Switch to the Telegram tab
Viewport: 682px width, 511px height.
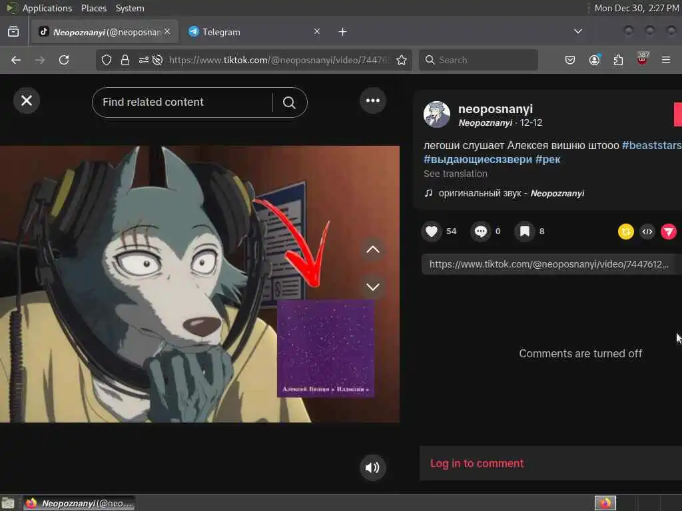tap(254, 32)
